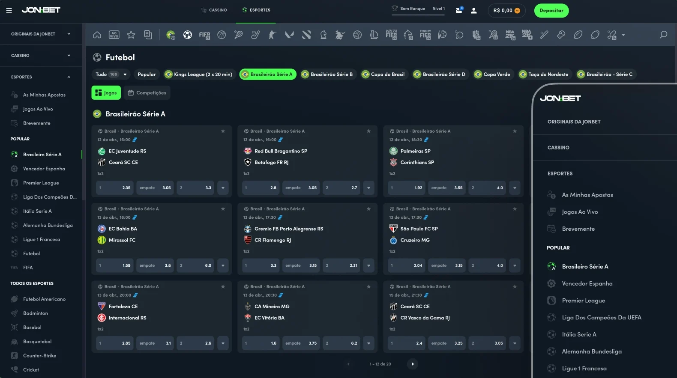Open the search magnifier icon
This screenshot has height=378, width=677.
(x=663, y=35)
